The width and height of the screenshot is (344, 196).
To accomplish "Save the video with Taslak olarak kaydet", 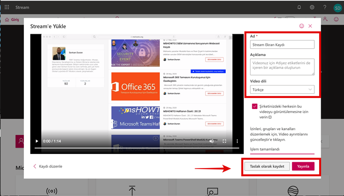I will click(267, 166).
